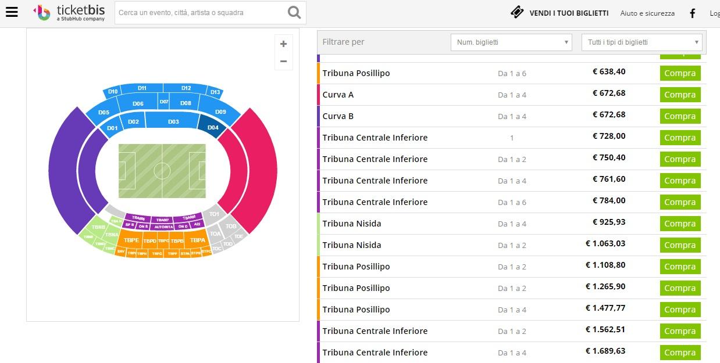Expand the Tutti i tipi di biglietti dropdown
This screenshot has height=363, width=720.
pyautogui.click(x=641, y=42)
